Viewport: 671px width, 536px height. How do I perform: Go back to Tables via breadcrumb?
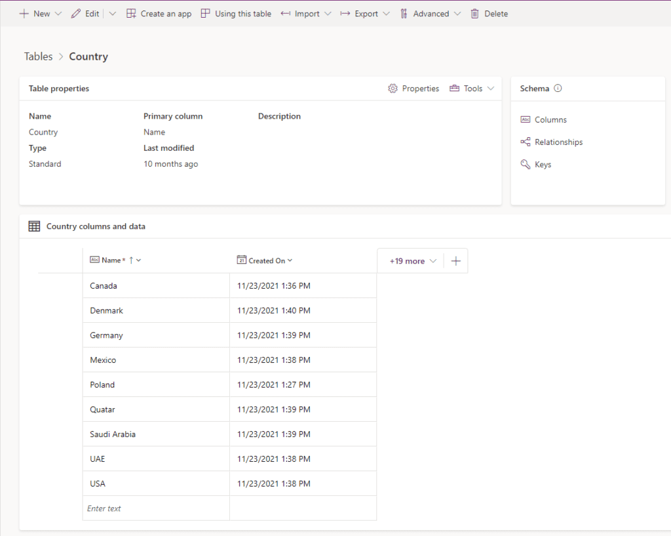(x=38, y=56)
